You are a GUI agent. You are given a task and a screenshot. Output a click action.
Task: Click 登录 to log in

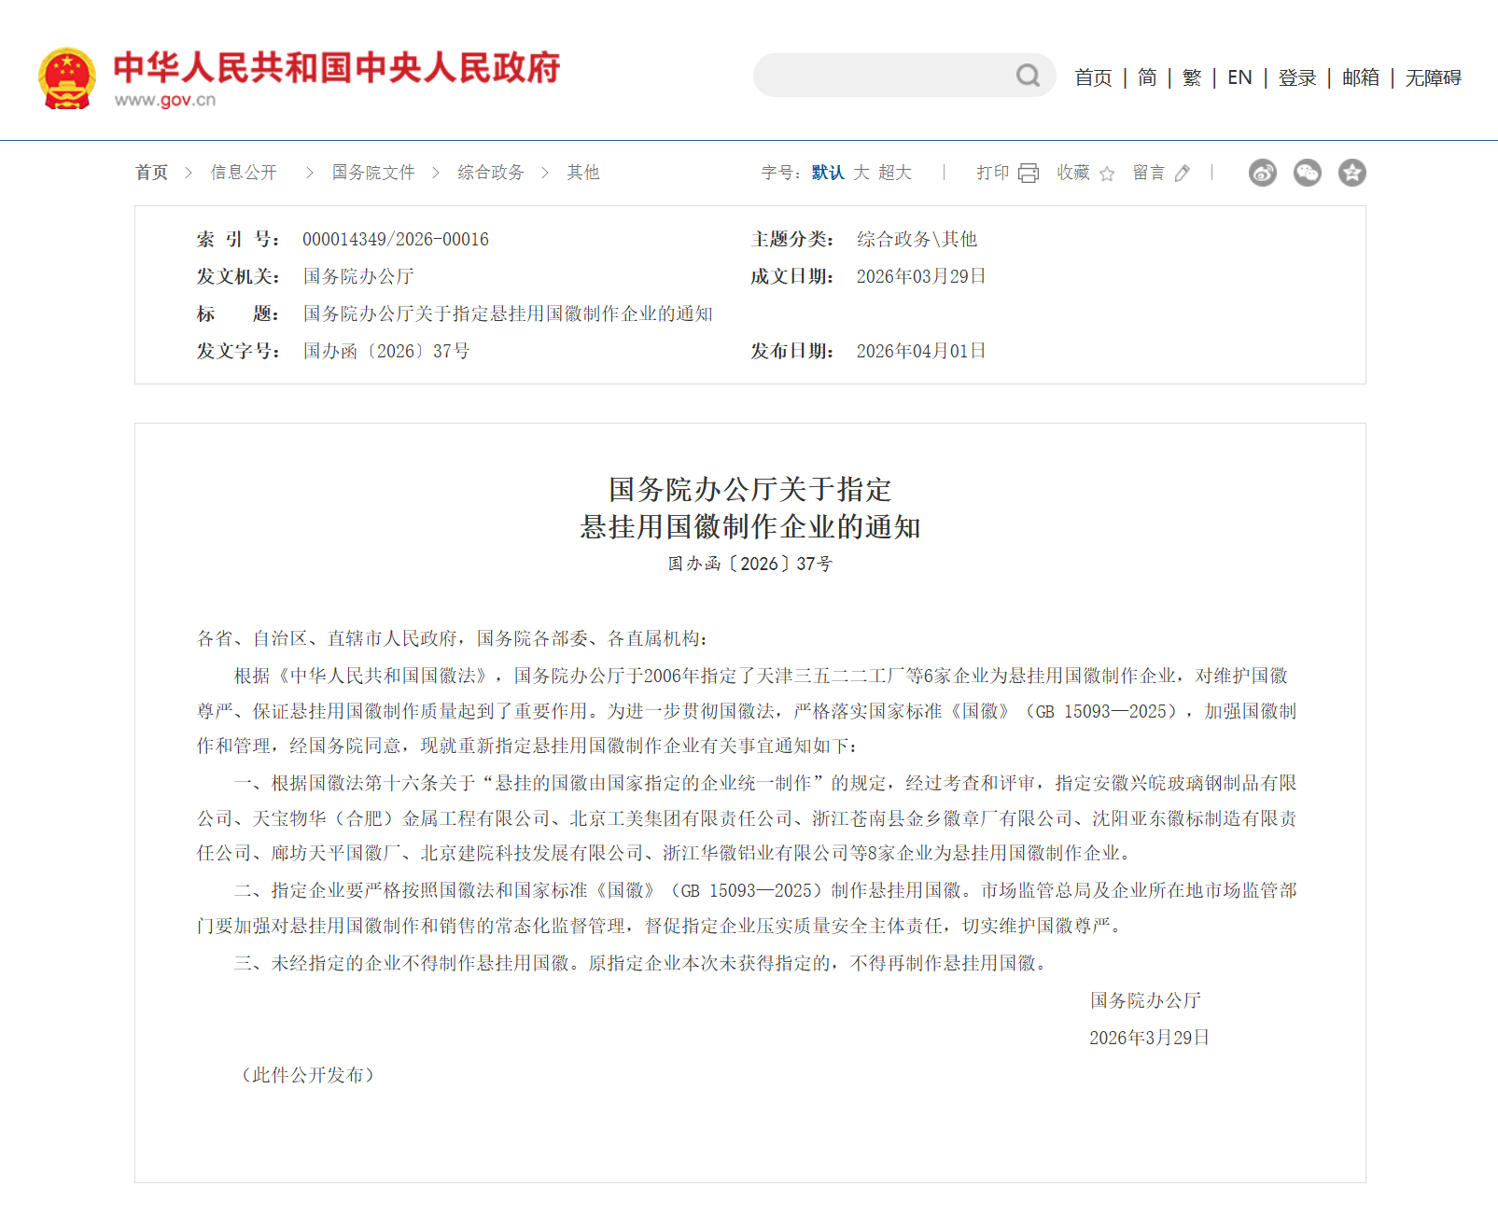coord(1297,77)
